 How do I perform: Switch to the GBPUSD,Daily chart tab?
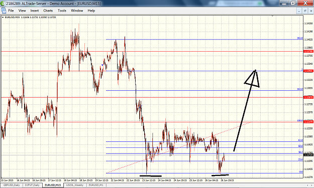[x=12, y=185]
